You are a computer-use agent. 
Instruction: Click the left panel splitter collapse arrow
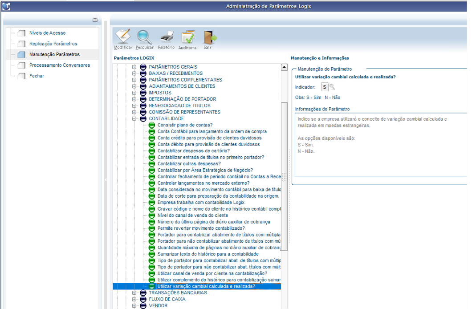click(x=106, y=179)
